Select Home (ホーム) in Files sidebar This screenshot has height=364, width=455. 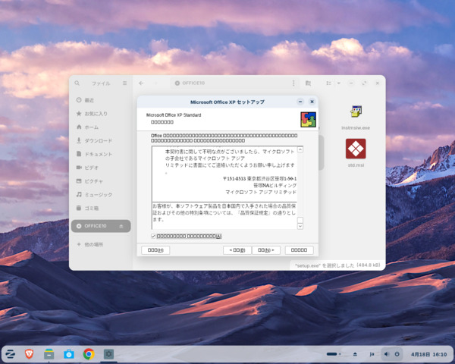pos(101,127)
